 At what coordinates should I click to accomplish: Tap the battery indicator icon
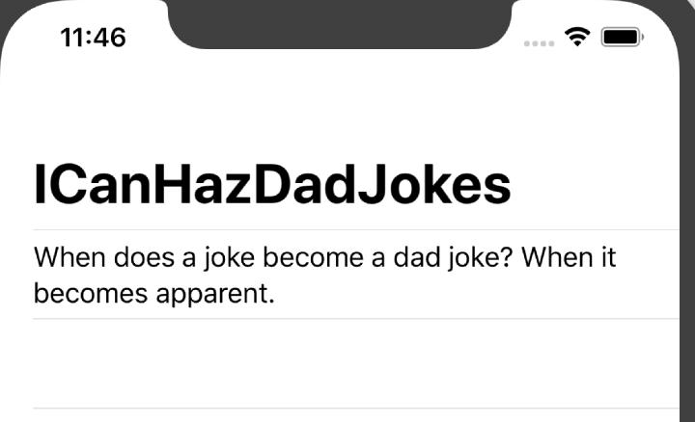pyautogui.click(x=623, y=37)
